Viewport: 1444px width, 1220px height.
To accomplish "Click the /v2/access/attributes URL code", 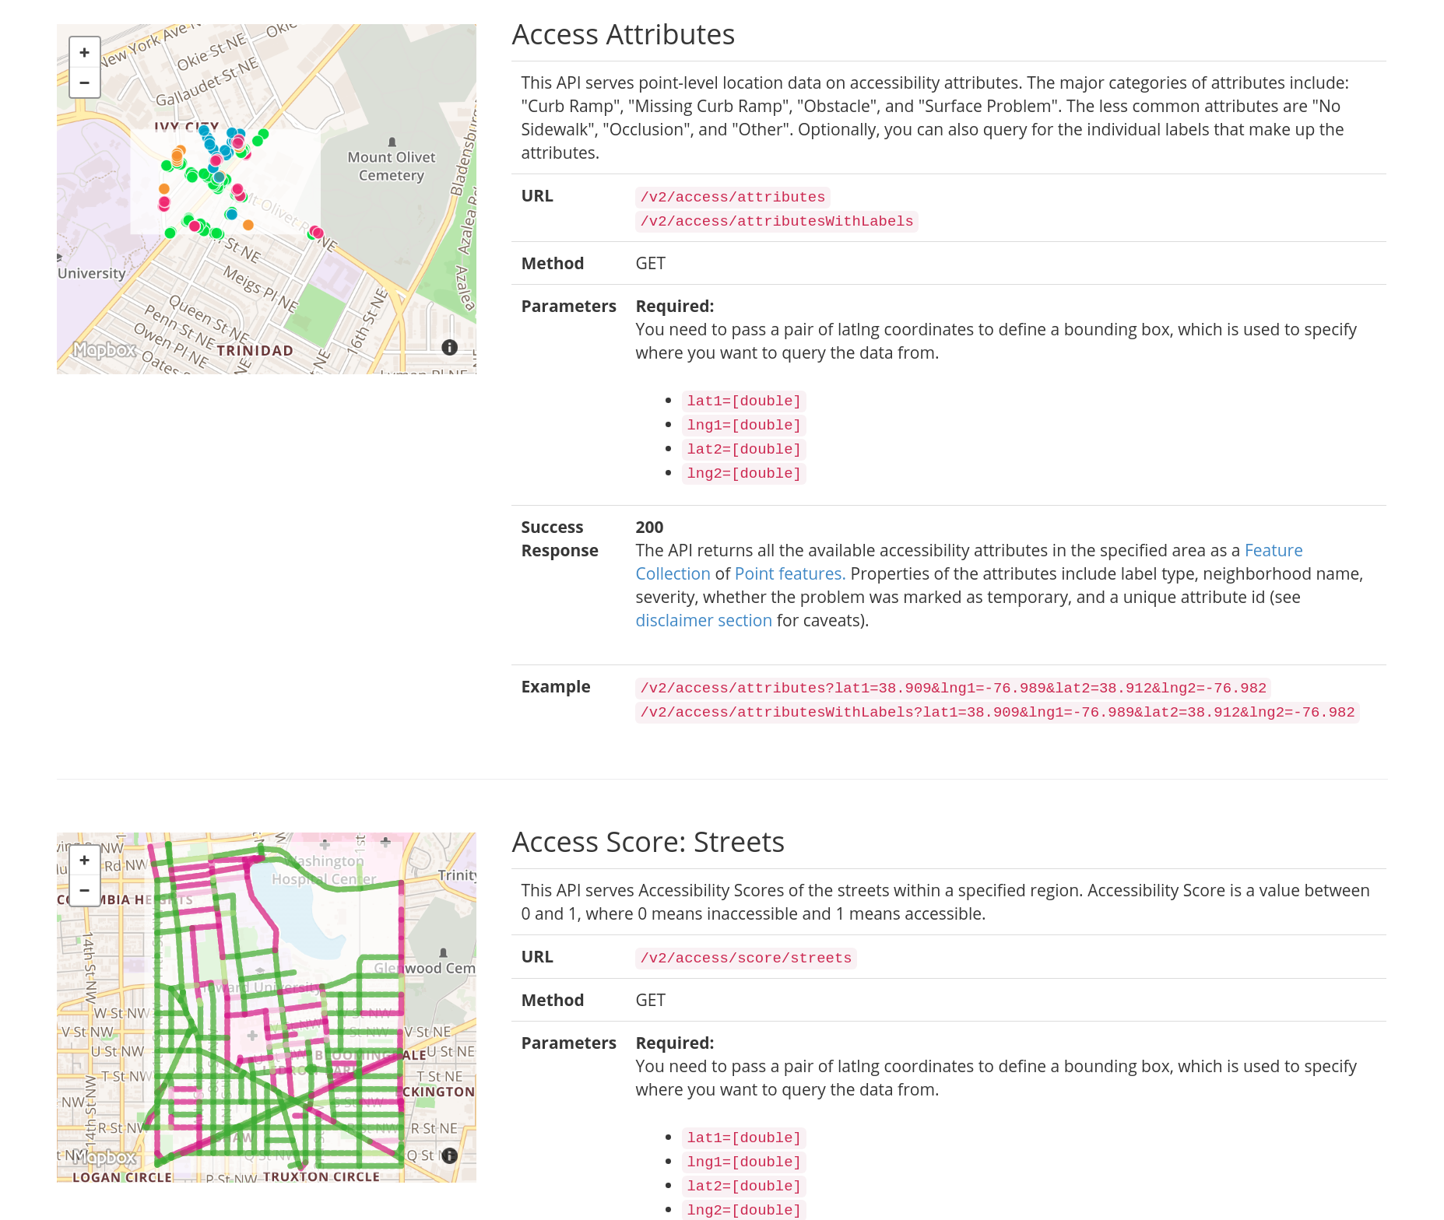I will pos(733,198).
